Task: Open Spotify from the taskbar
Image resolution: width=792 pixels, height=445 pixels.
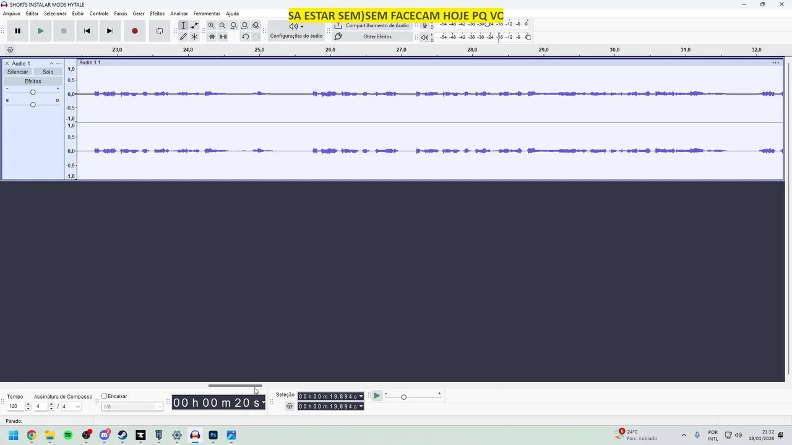Action: point(68,435)
